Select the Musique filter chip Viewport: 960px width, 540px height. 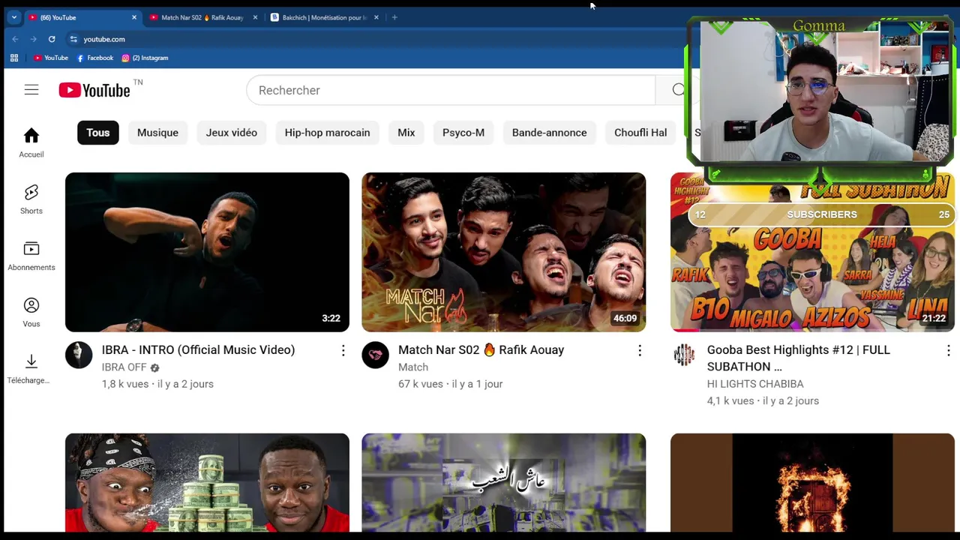tap(157, 133)
